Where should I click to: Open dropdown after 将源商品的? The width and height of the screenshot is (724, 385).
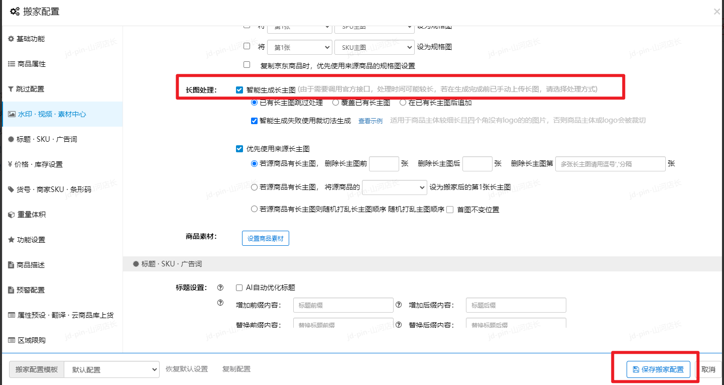pos(394,187)
